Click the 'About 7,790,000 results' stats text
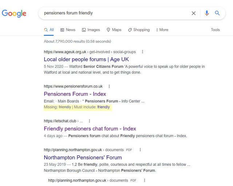The height and width of the screenshot is (186, 233). point(78,41)
